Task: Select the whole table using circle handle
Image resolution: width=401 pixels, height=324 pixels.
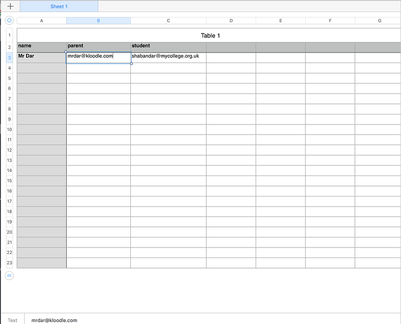Action: click(9, 20)
